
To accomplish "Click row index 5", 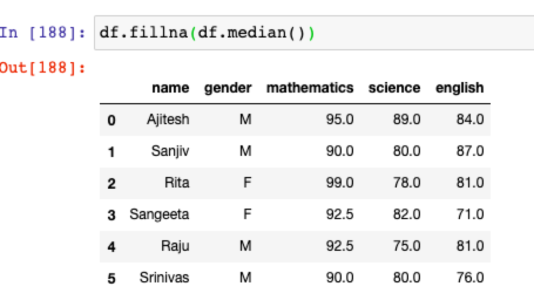I will pyautogui.click(x=111, y=278).
